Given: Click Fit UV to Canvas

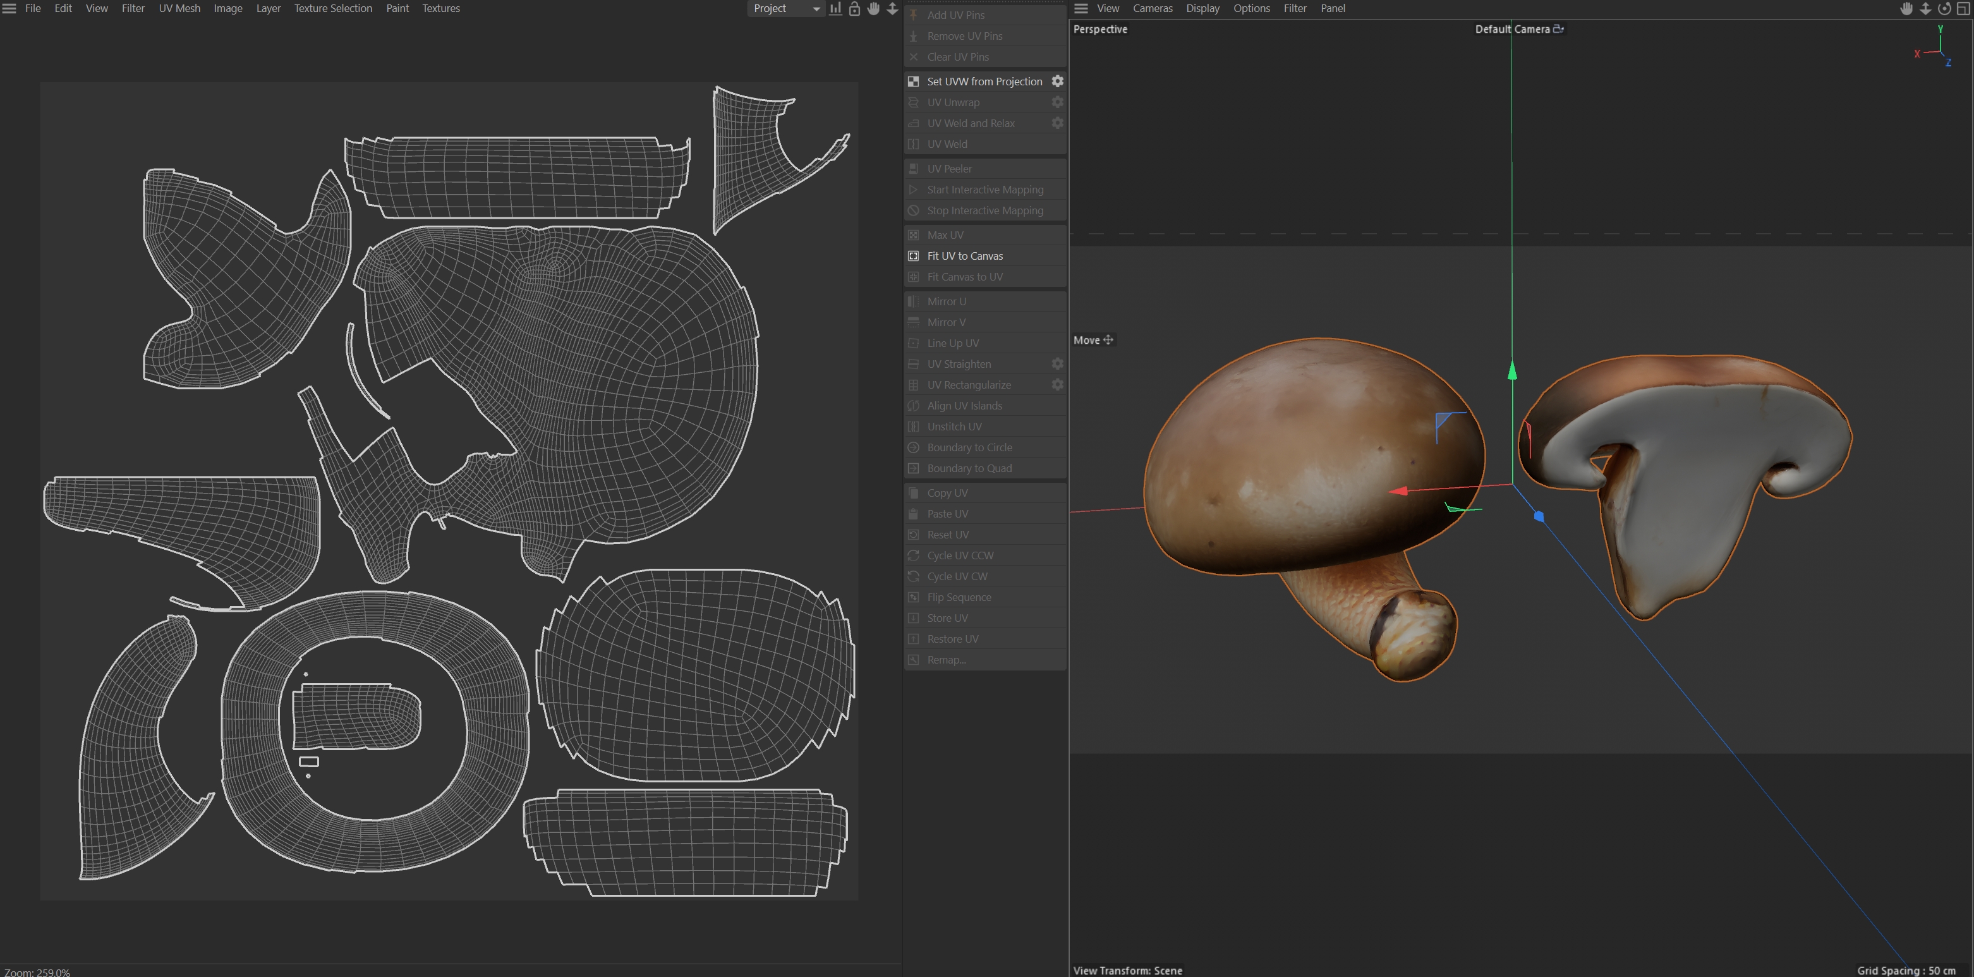Looking at the screenshot, I should pyautogui.click(x=965, y=256).
